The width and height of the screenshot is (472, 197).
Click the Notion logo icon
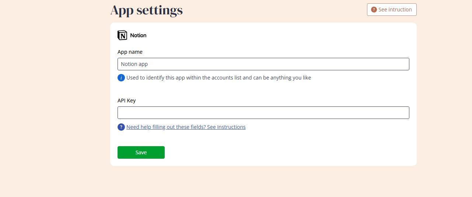pyautogui.click(x=122, y=35)
